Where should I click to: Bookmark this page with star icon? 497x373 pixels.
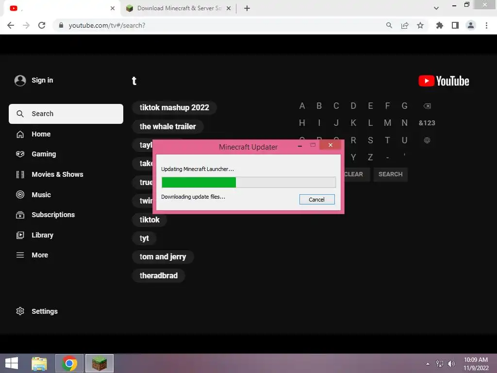pyautogui.click(x=420, y=25)
